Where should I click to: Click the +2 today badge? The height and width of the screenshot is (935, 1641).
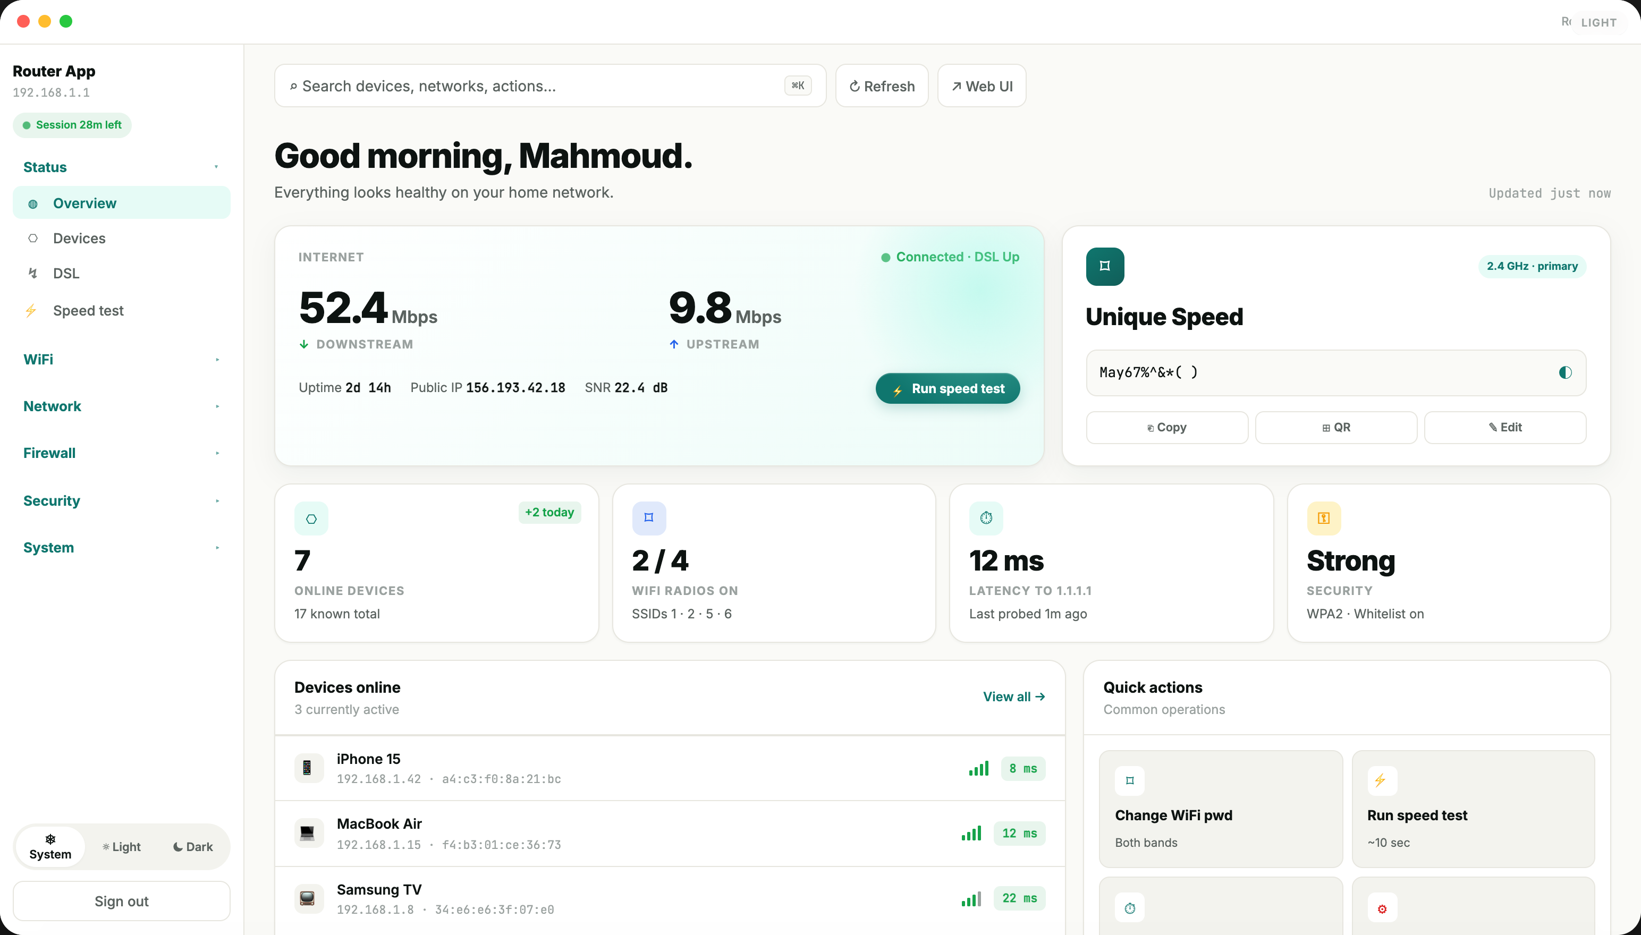pyautogui.click(x=549, y=513)
